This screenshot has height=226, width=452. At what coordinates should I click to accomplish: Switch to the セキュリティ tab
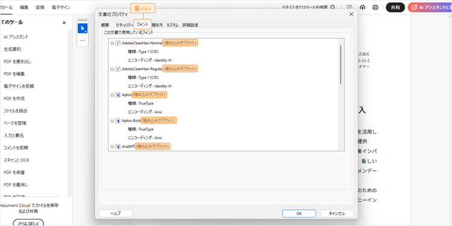click(x=124, y=25)
